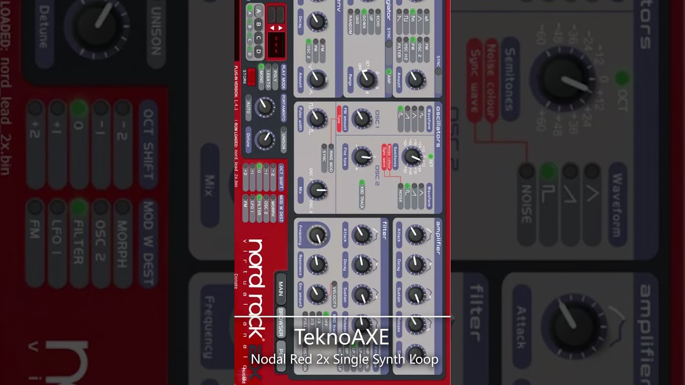Viewport: 685px width, 385px height.
Task: Step to the previous program with left arrow
Action: pyautogui.click(x=272, y=28)
